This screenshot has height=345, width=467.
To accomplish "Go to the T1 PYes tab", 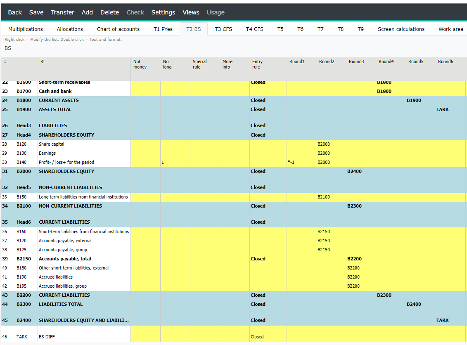I will [x=163, y=29].
